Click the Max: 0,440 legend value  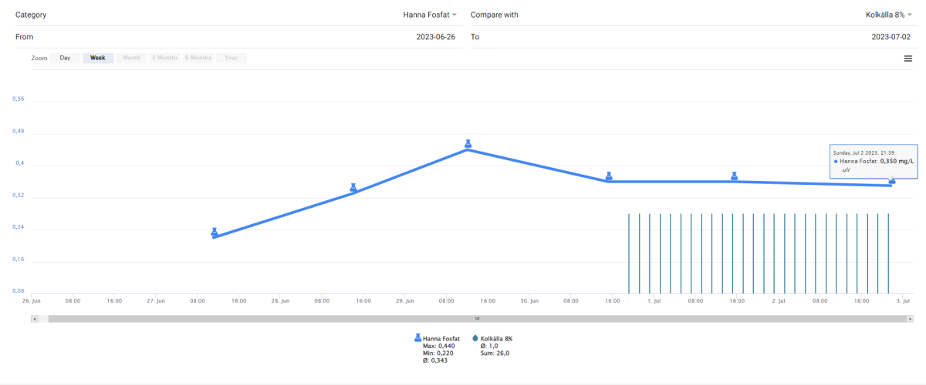(x=438, y=346)
